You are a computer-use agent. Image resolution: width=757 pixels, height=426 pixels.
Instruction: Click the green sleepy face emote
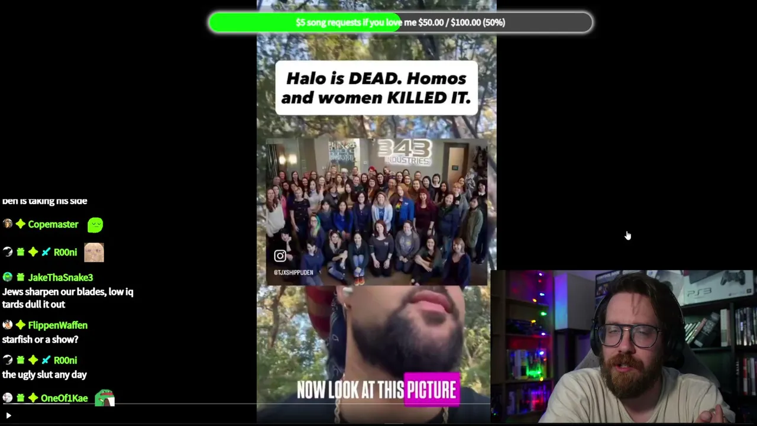coord(95,224)
